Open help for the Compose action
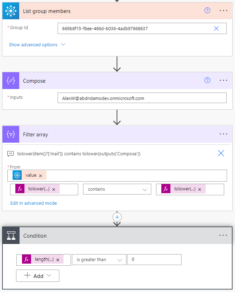 (207, 80)
